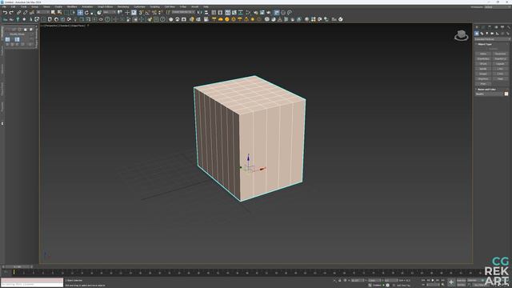Click the Align tool icon
The height and width of the screenshot is (288, 512).
coord(206,13)
